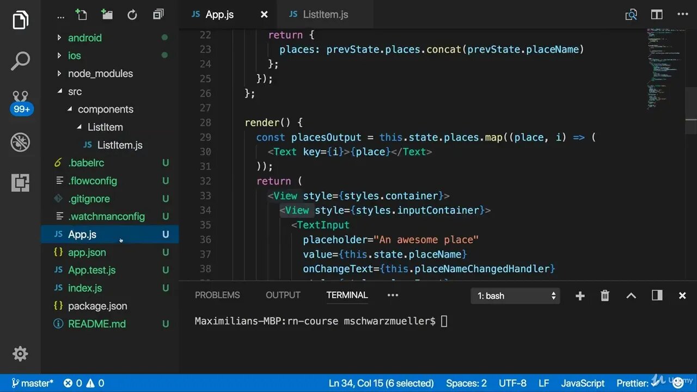Click the warnings count in status bar

pos(95,383)
